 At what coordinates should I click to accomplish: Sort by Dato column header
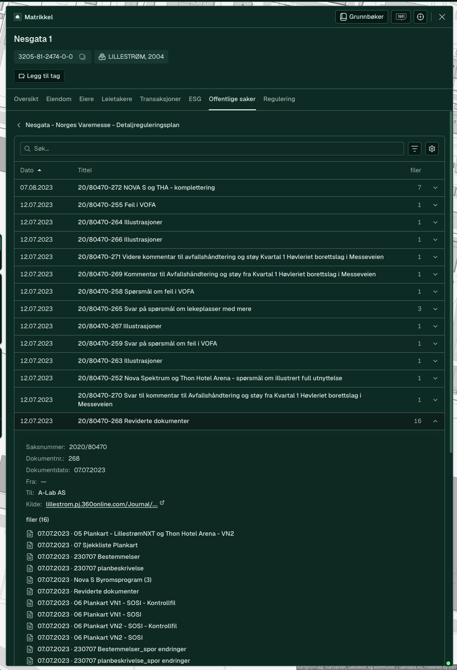30,170
